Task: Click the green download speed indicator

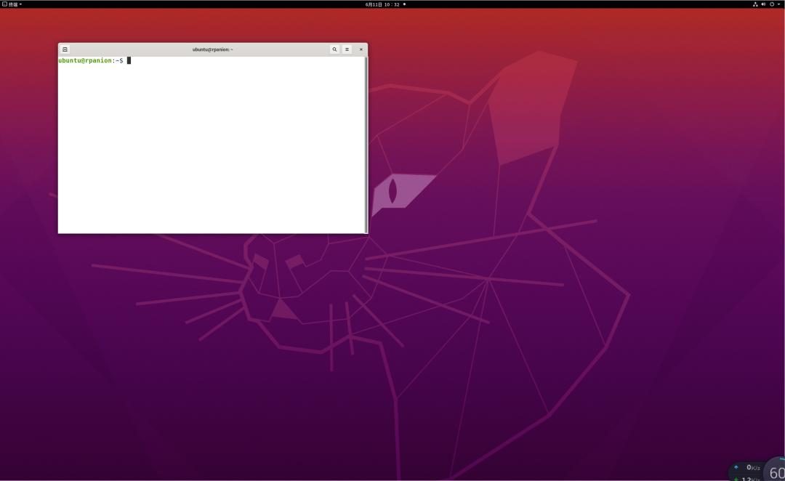Action: (736, 478)
